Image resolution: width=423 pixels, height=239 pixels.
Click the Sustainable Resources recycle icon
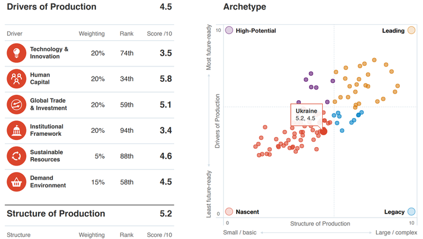(16, 156)
